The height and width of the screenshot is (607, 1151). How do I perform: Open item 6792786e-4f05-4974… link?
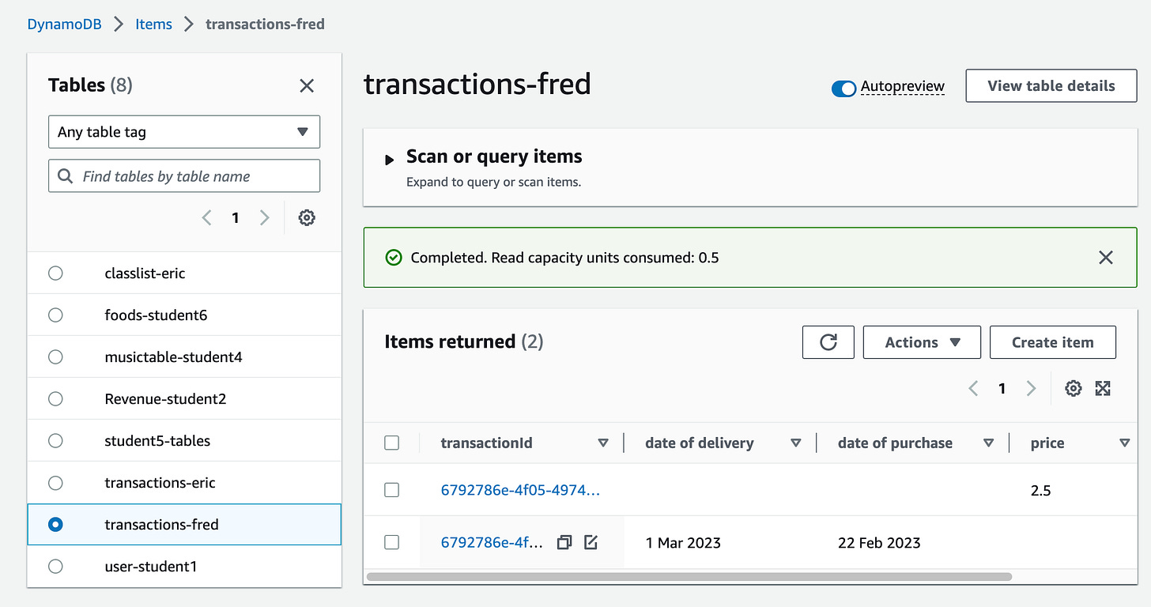(520, 490)
